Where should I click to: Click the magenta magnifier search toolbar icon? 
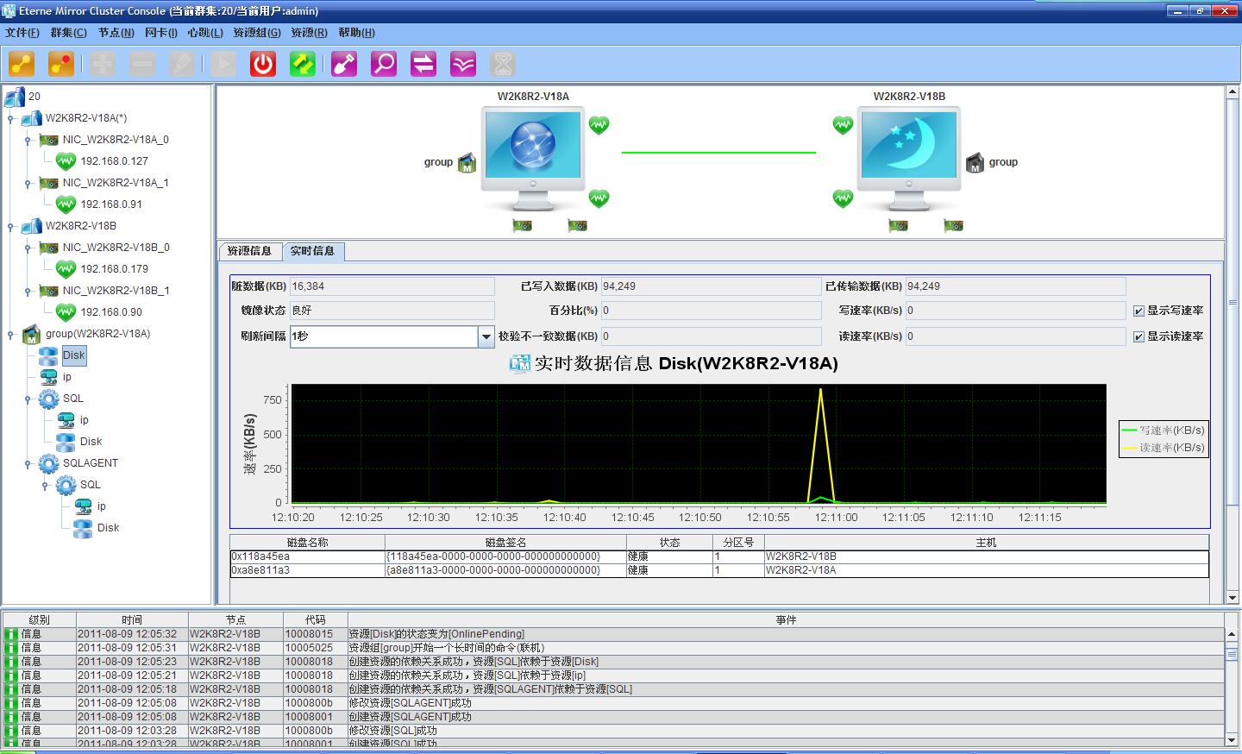point(384,64)
